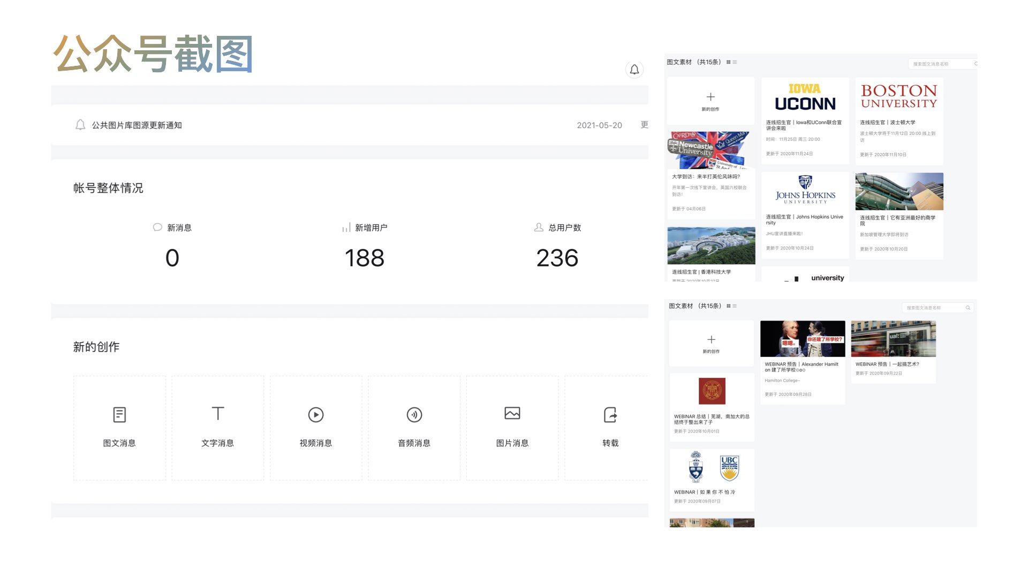Open the Iowa UConn article card

pyautogui.click(x=805, y=121)
